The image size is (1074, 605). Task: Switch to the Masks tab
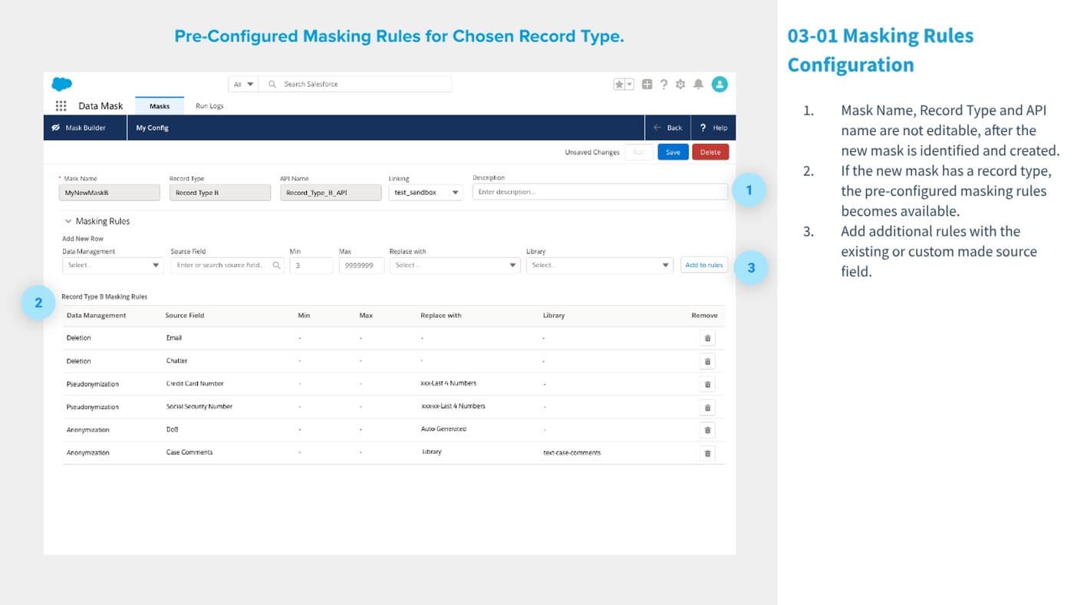160,106
